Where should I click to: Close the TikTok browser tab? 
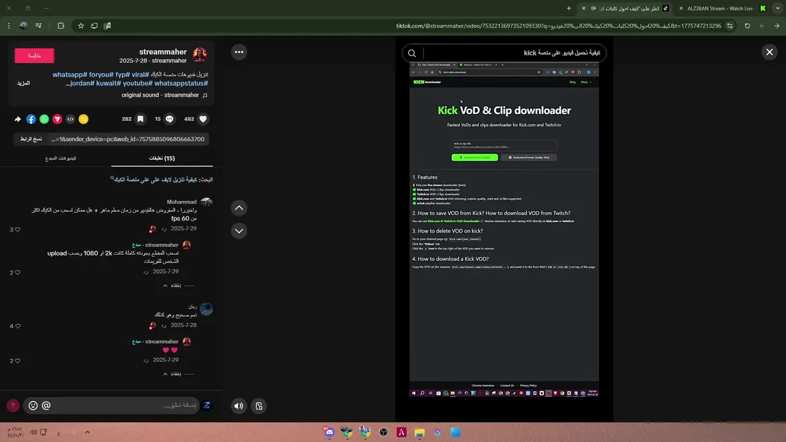(583, 9)
